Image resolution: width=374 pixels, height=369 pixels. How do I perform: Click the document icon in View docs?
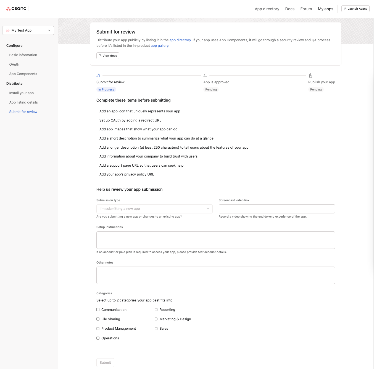100,56
